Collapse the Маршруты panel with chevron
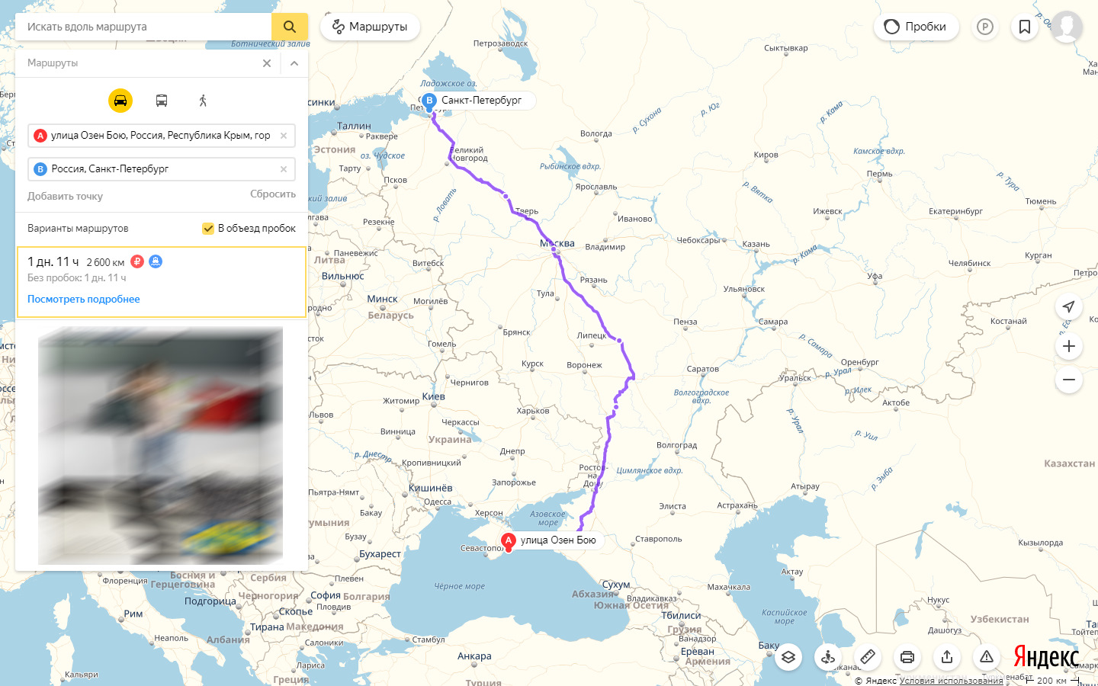 (294, 63)
